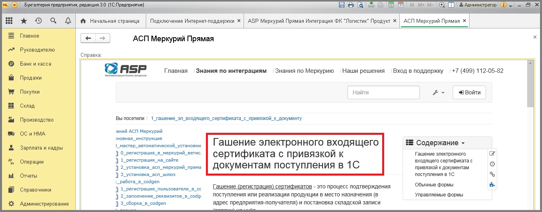Open 3_сборка_в_codgen page link
This screenshot has width=542, height=212.
click(143, 203)
